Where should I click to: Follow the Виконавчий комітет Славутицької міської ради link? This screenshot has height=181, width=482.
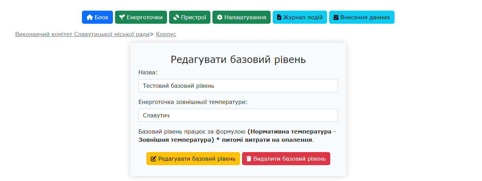point(83,34)
